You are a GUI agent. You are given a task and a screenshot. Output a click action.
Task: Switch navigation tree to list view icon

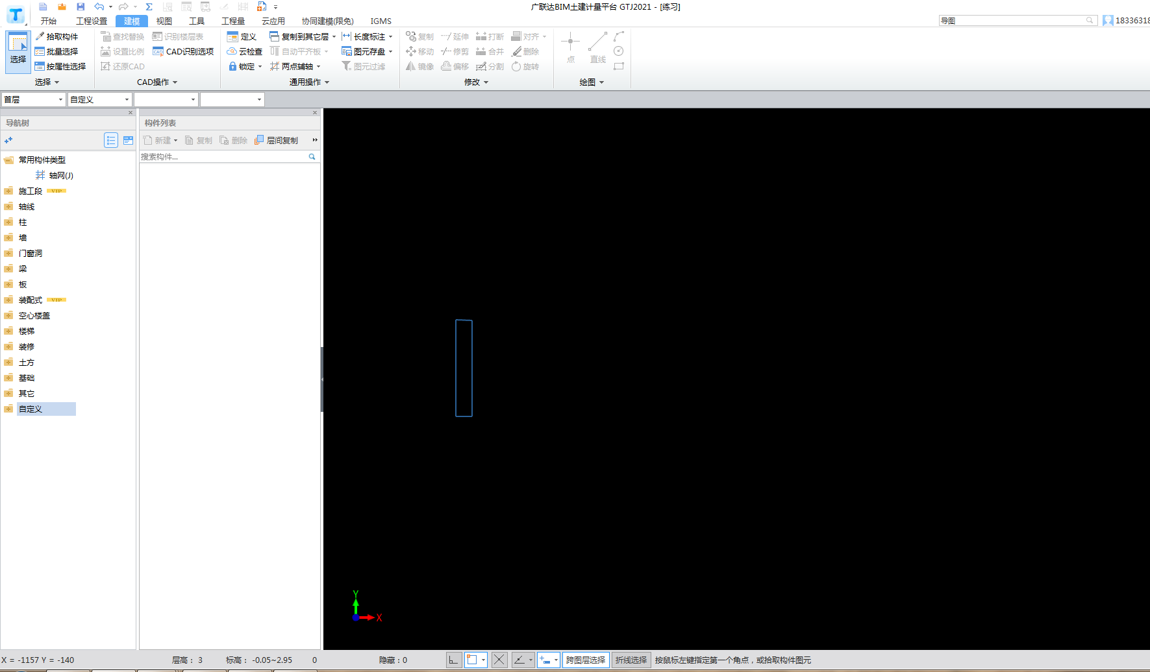point(111,140)
